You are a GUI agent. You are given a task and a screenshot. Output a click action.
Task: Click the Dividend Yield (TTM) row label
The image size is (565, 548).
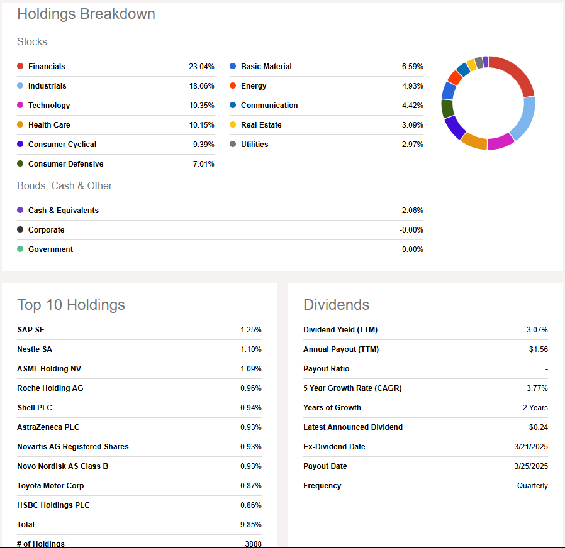[x=340, y=330]
